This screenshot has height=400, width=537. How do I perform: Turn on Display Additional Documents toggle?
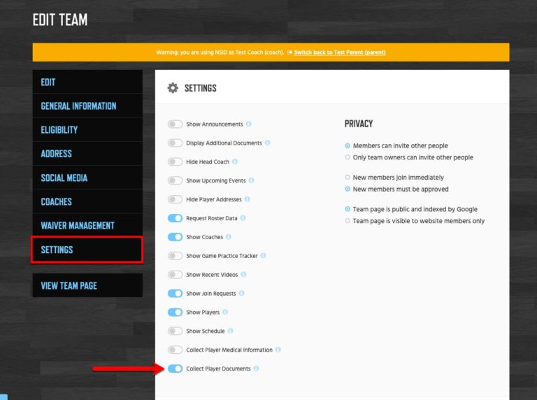pyautogui.click(x=175, y=143)
